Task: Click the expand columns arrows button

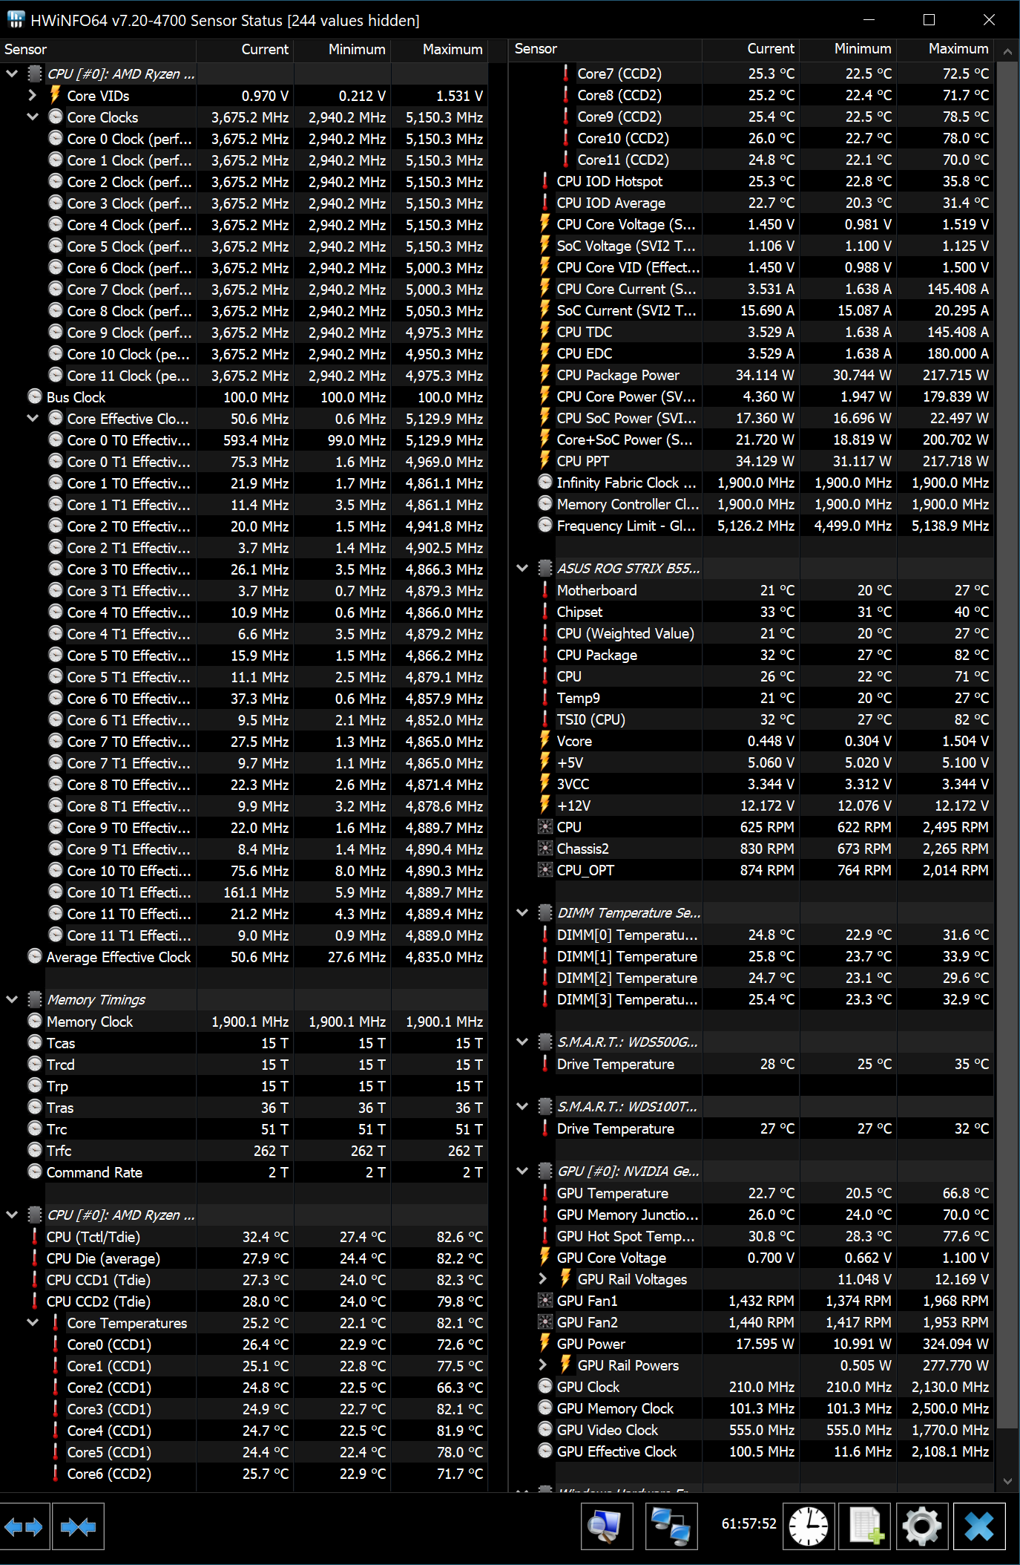Action: 24,1526
